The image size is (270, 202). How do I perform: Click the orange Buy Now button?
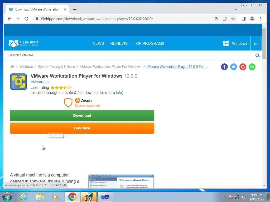[82, 128]
